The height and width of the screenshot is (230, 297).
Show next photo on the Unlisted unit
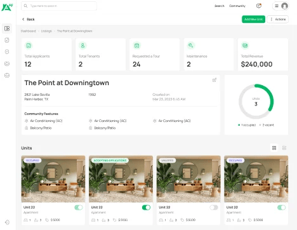[218, 179]
